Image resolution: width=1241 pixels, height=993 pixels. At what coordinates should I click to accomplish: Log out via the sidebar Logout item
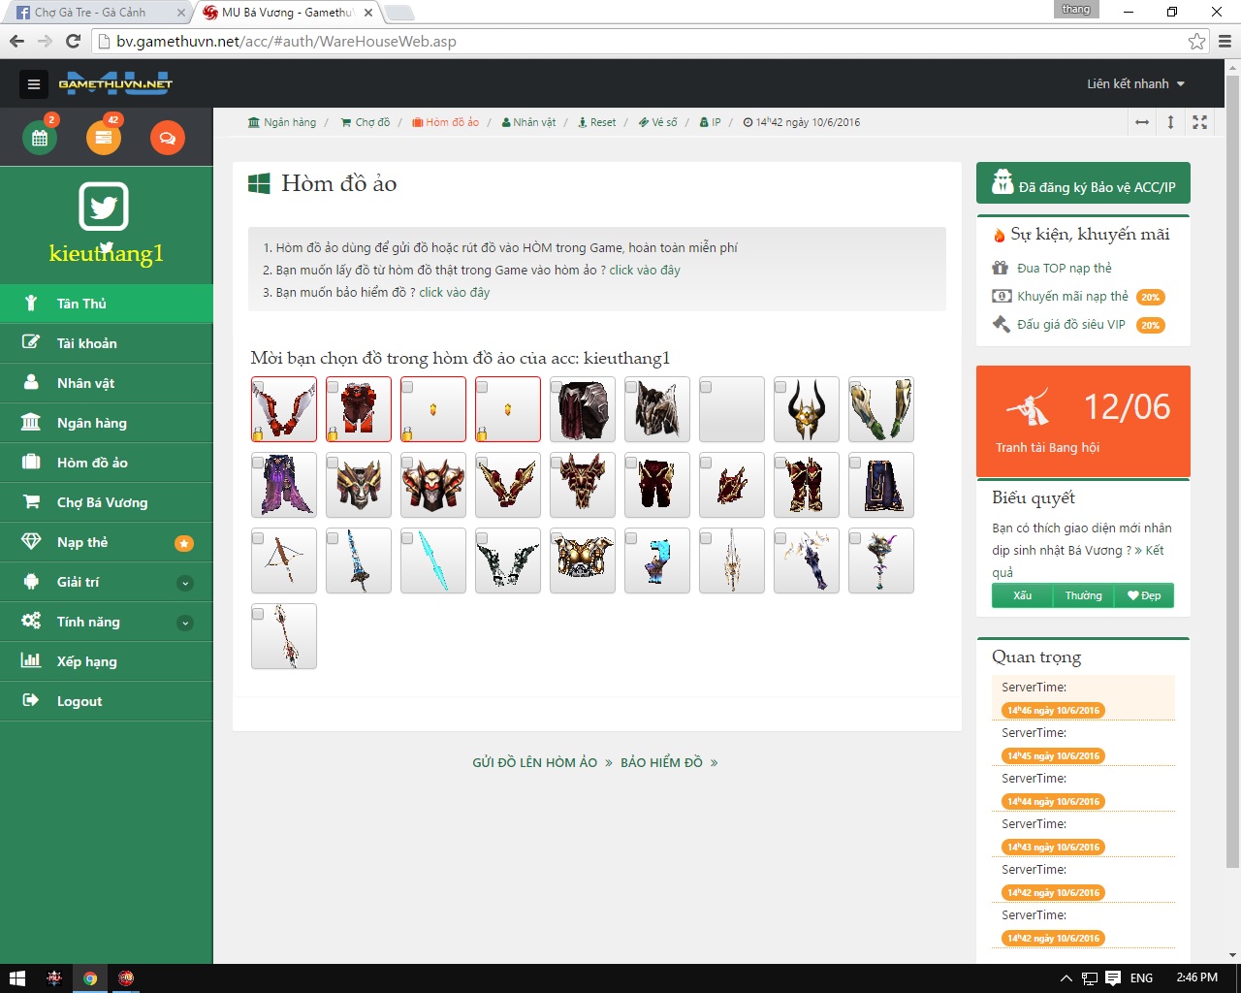point(107,701)
